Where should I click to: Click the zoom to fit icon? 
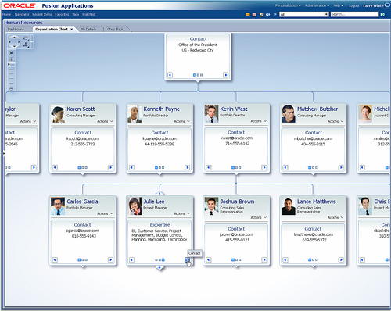(11, 53)
